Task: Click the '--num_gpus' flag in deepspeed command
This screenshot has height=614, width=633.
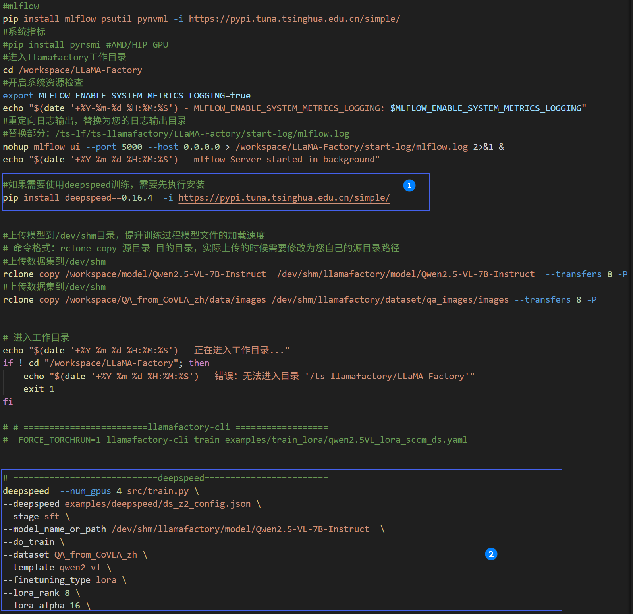Action: (85, 491)
